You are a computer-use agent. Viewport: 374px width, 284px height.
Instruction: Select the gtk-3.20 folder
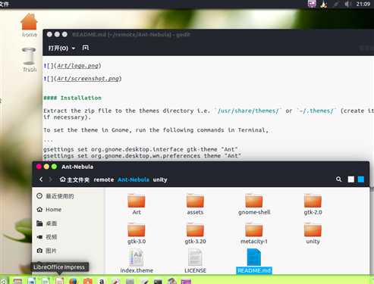pyautogui.click(x=195, y=233)
